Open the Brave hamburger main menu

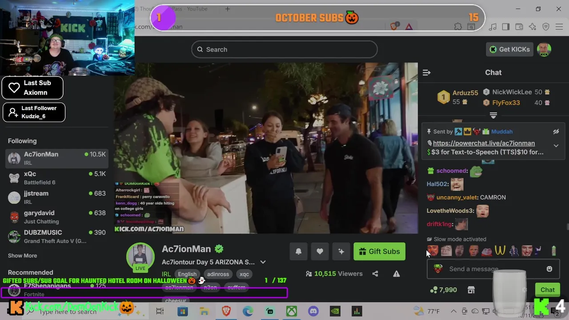pyautogui.click(x=559, y=27)
